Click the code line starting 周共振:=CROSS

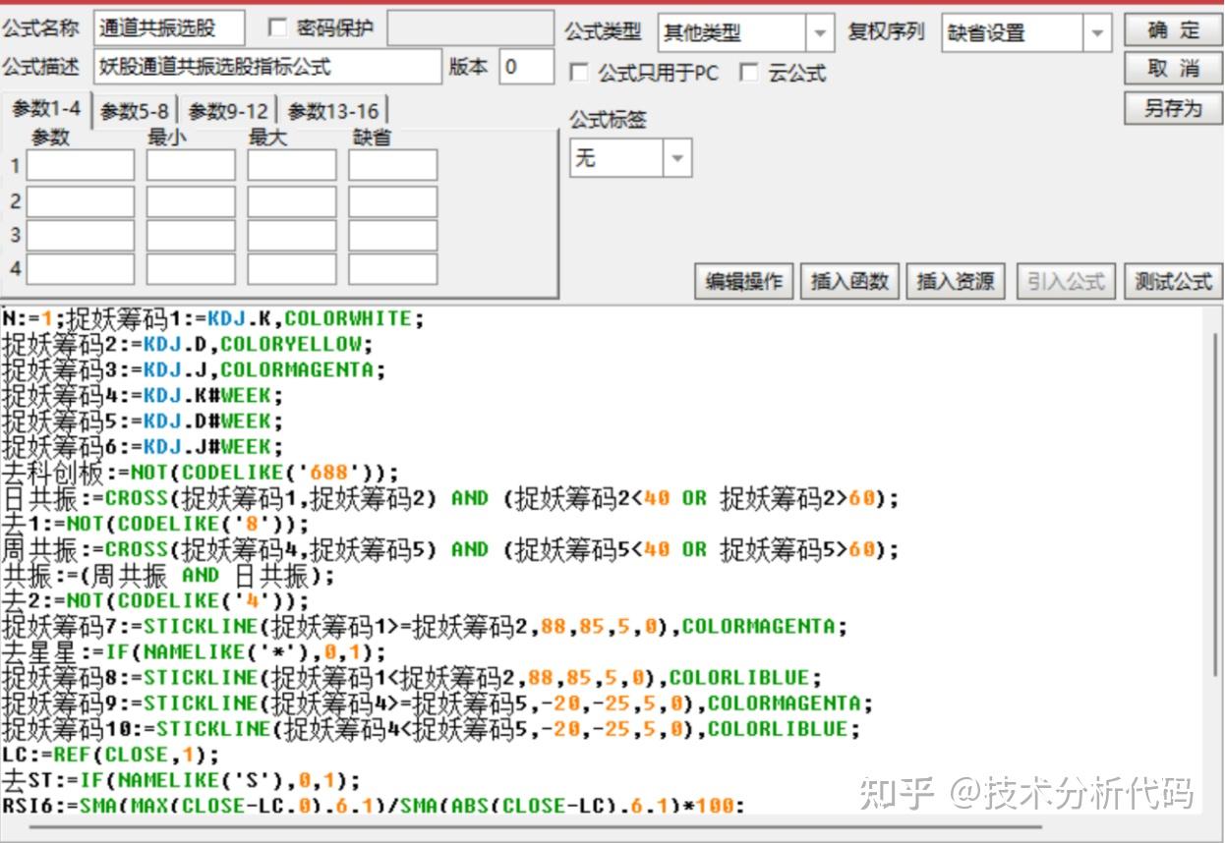click(x=450, y=549)
